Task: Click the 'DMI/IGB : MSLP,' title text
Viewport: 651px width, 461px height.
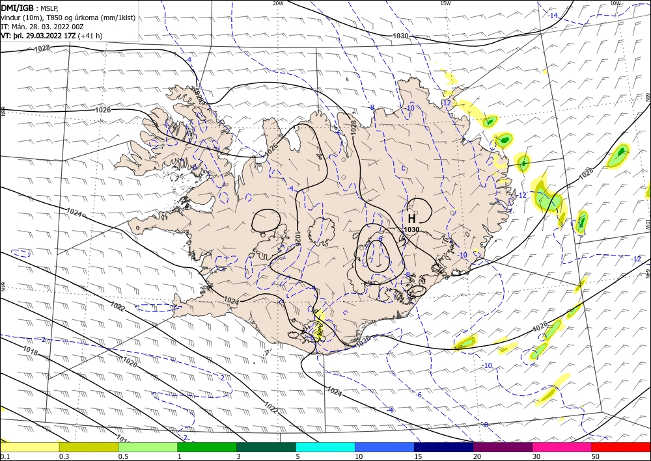Action: 29,8
